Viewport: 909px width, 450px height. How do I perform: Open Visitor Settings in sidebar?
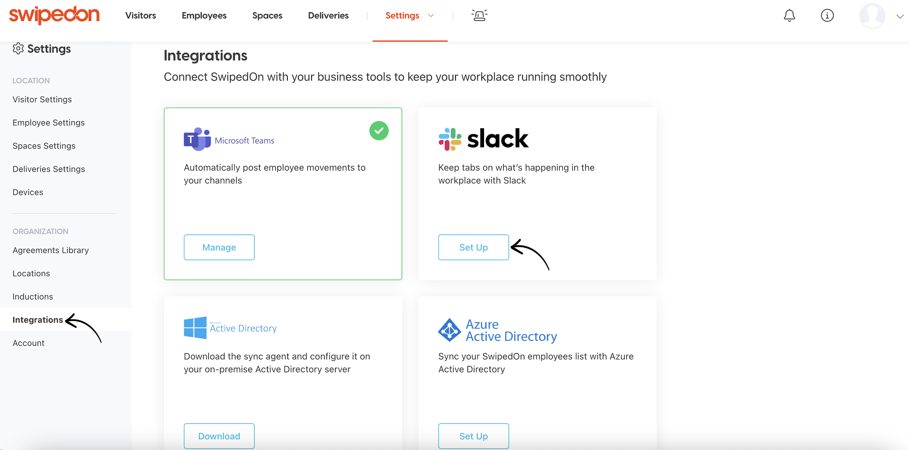tap(42, 100)
